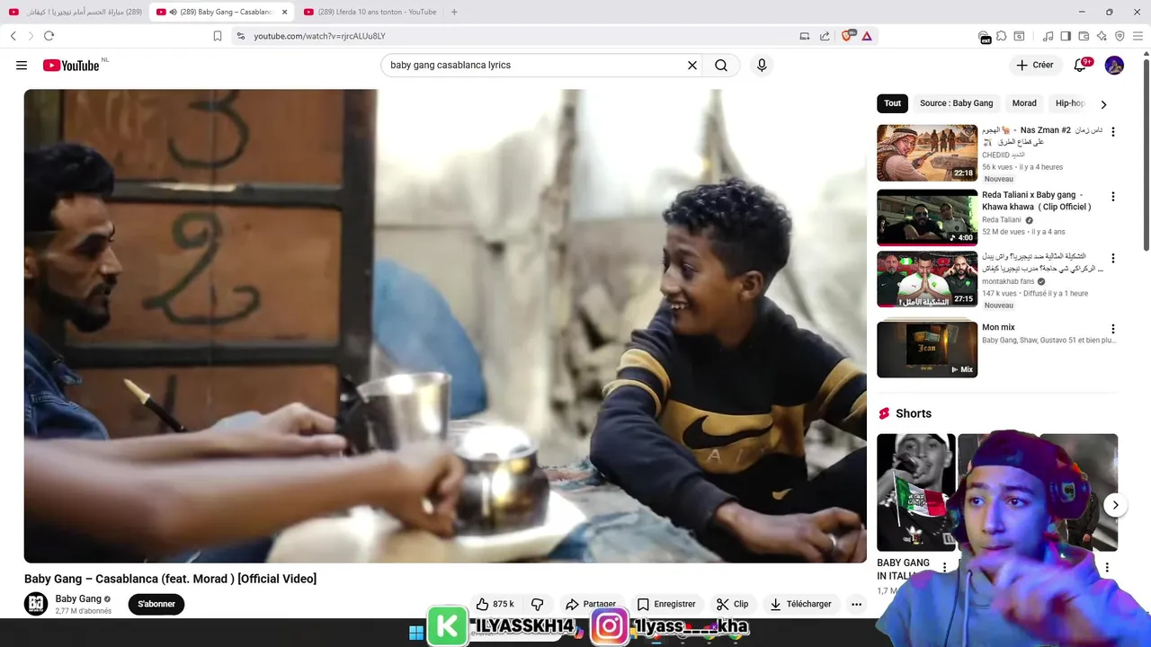The width and height of the screenshot is (1151, 647).
Task: Select the Hip-hop filter chip
Action: tap(1070, 103)
